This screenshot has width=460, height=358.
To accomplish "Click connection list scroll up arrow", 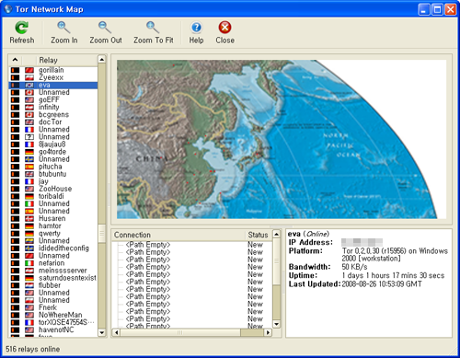I will click(x=276, y=235).
